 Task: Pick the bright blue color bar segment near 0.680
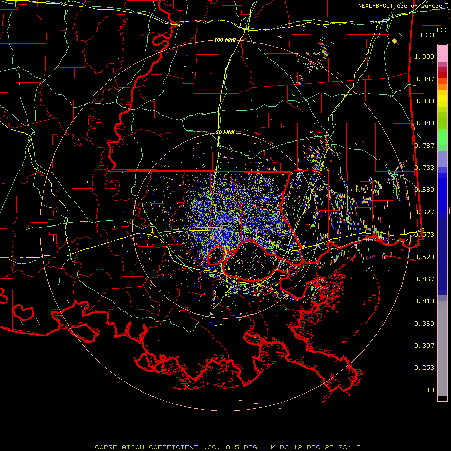pyautogui.click(x=442, y=193)
